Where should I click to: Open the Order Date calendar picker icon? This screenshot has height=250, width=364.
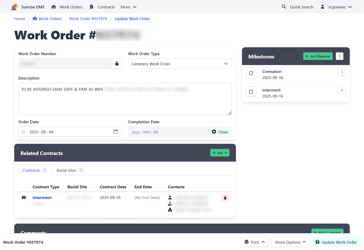pos(116,132)
